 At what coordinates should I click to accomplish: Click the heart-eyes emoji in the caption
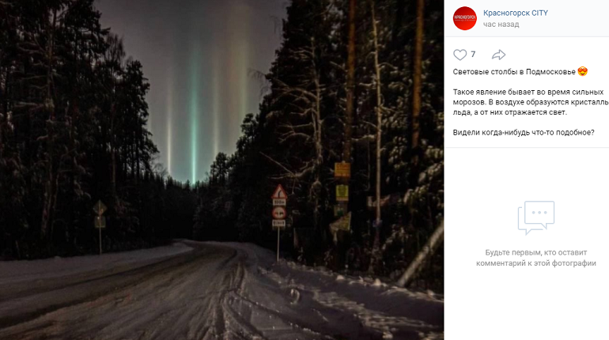tap(583, 71)
